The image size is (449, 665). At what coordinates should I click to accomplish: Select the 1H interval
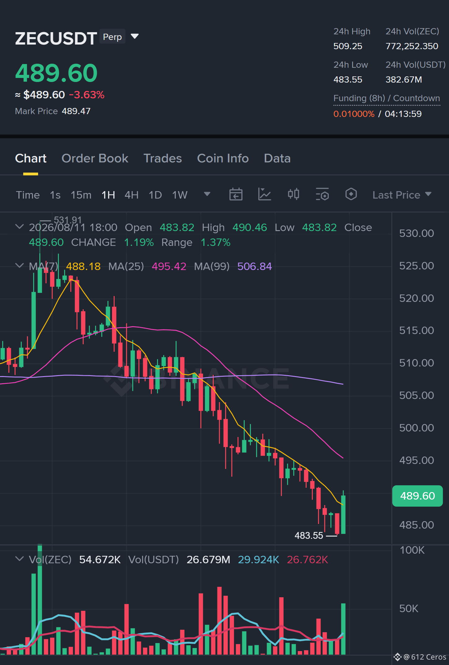coord(108,195)
